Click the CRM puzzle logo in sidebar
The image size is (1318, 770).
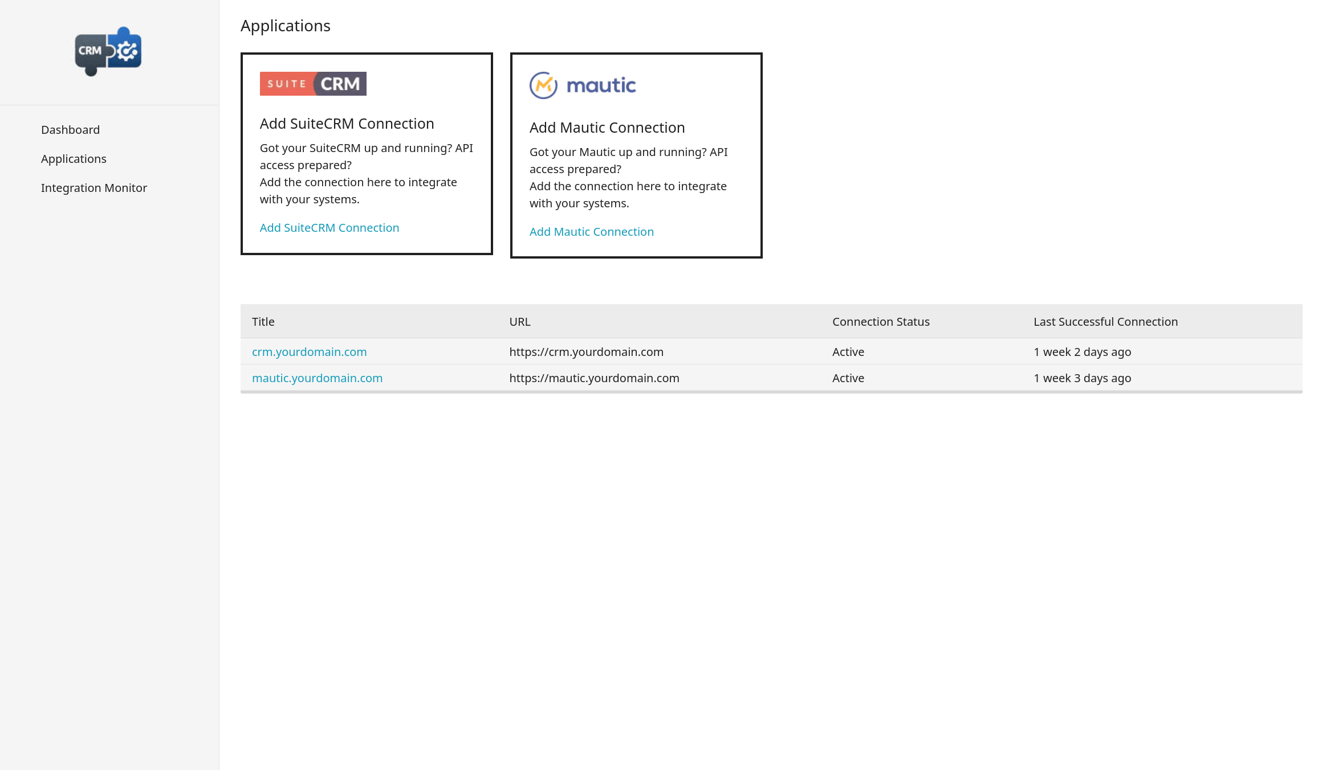pyautogui.click(x=108, y=51)
